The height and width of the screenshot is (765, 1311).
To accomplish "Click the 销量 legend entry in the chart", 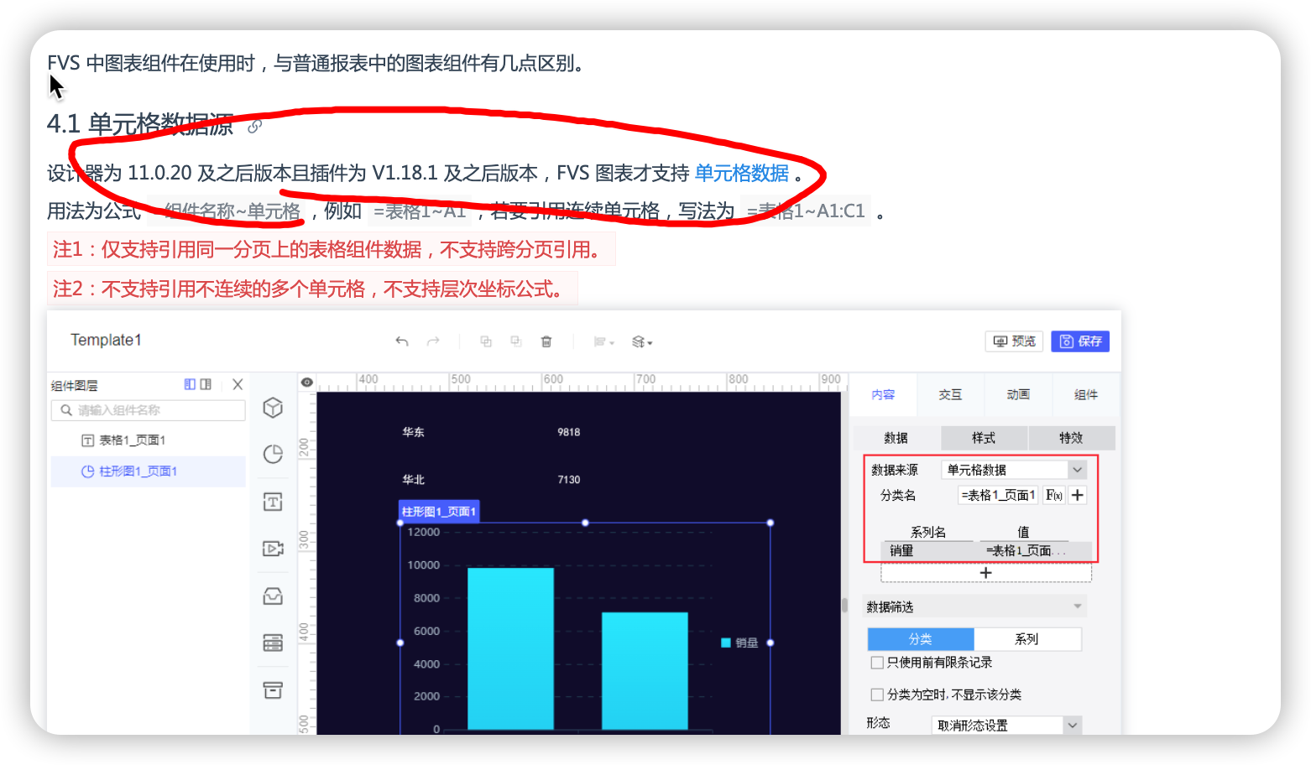I will point(739,643).
